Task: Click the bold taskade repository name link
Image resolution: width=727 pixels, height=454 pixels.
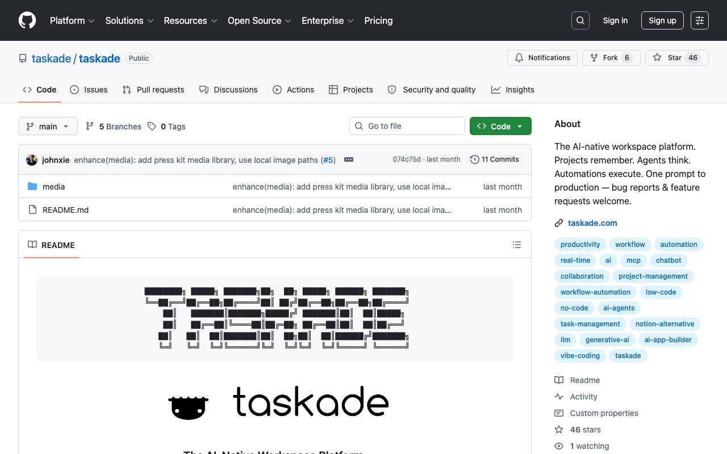Action: coord(99,58)
